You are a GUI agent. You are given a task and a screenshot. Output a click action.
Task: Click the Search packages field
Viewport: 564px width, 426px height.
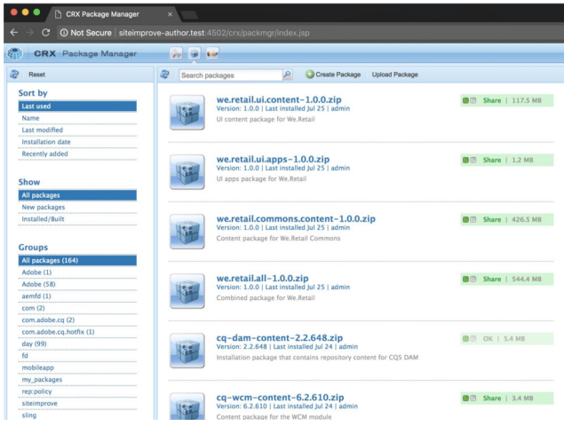(x=231, y=75)
